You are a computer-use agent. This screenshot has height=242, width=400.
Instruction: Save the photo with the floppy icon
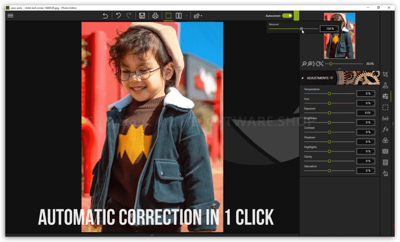142,16
